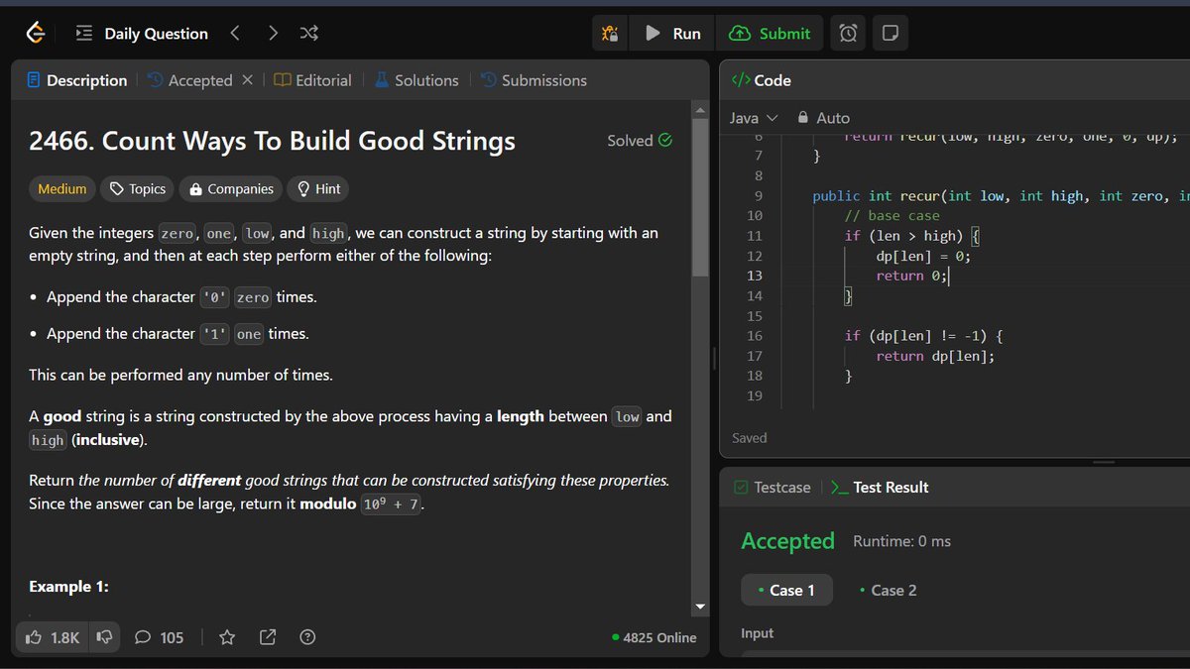Click the Code panel header
Screen dimensions: 1190x669
pyautogui.click(x=761, y=80)
